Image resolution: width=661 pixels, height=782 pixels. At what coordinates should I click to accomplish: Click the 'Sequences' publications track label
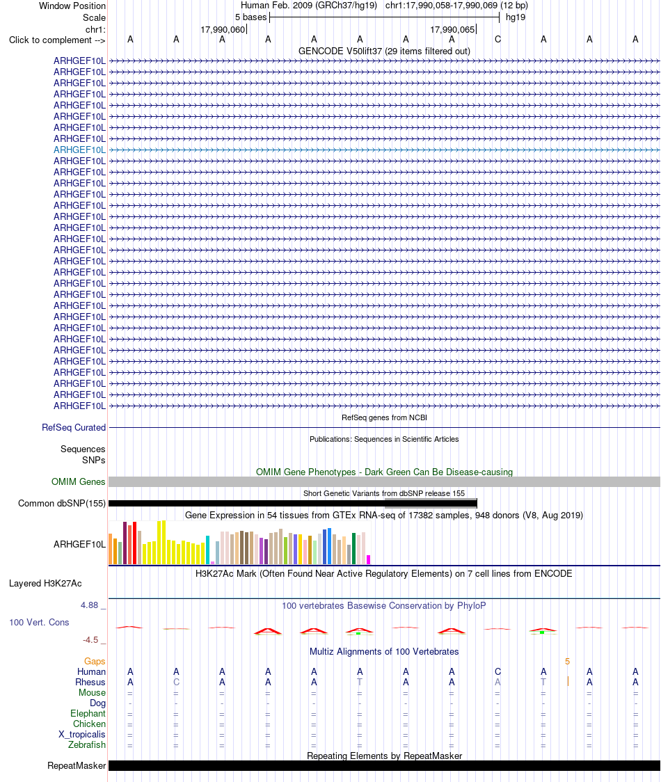pos(83,449)
